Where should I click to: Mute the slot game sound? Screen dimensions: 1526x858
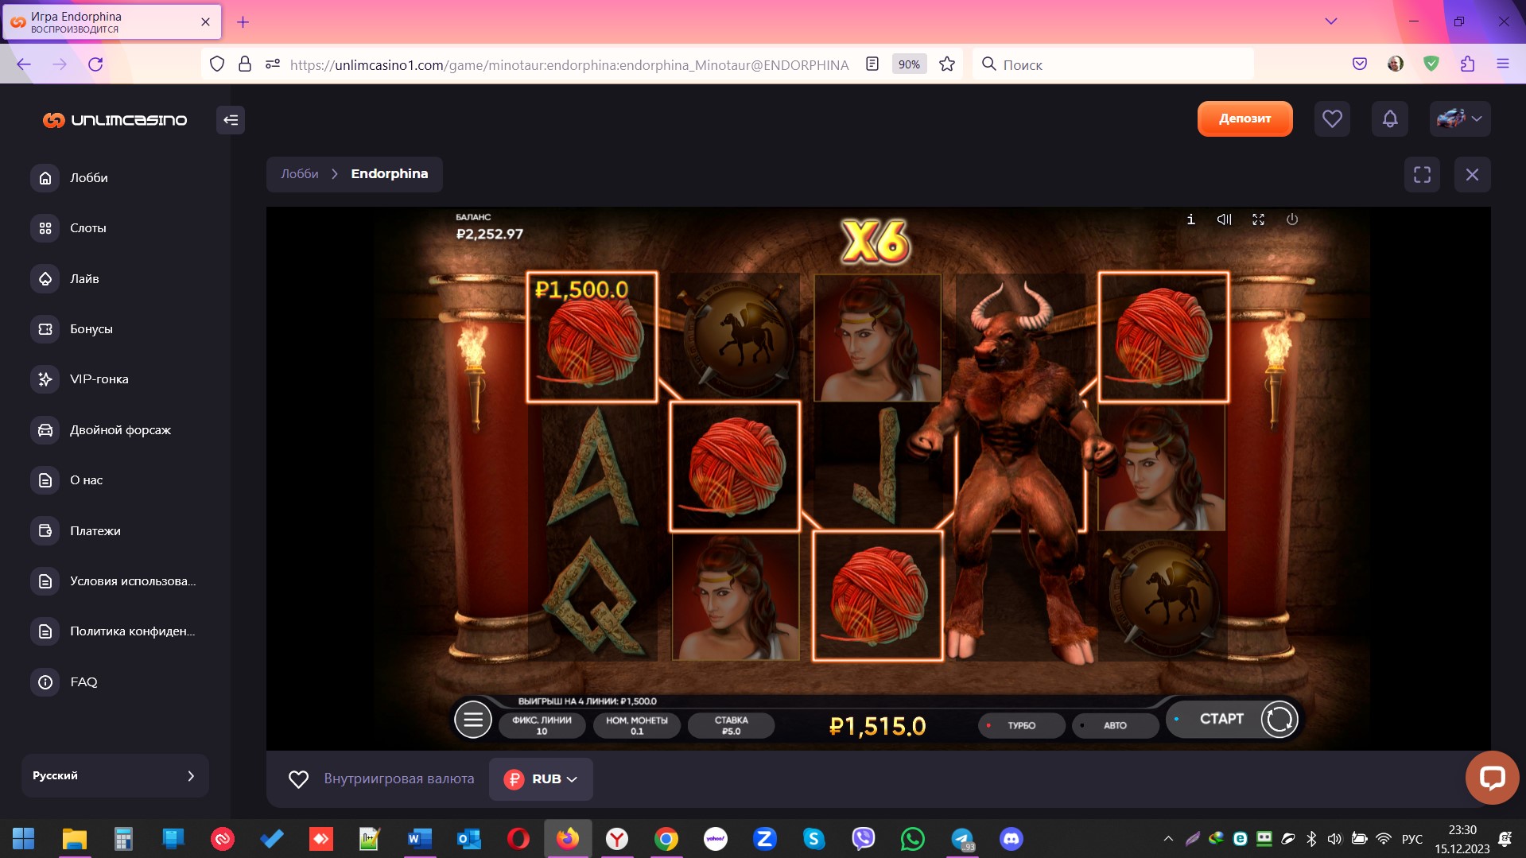pos(1224,219)
